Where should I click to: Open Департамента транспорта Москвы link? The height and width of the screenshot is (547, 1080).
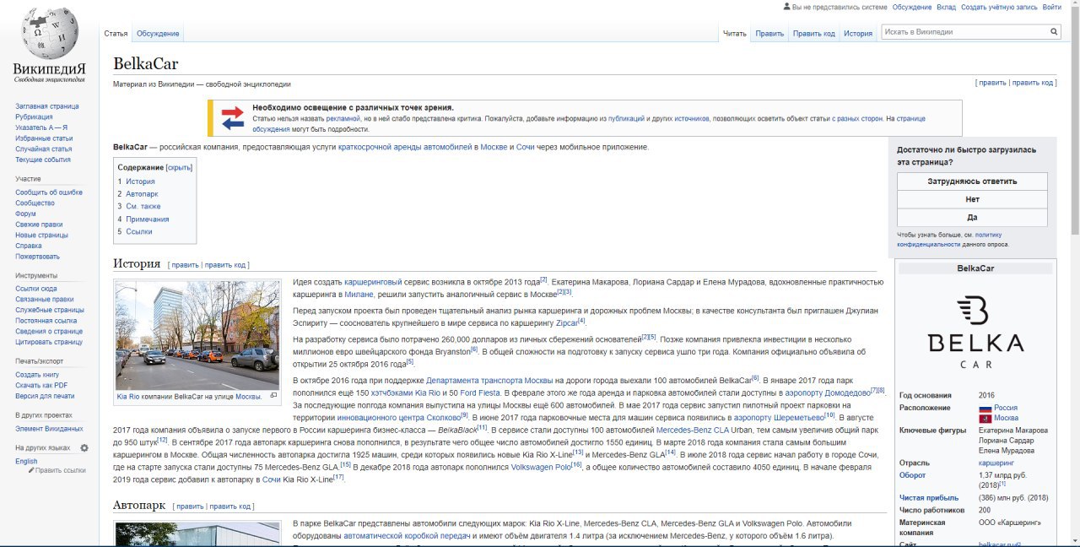489,380
